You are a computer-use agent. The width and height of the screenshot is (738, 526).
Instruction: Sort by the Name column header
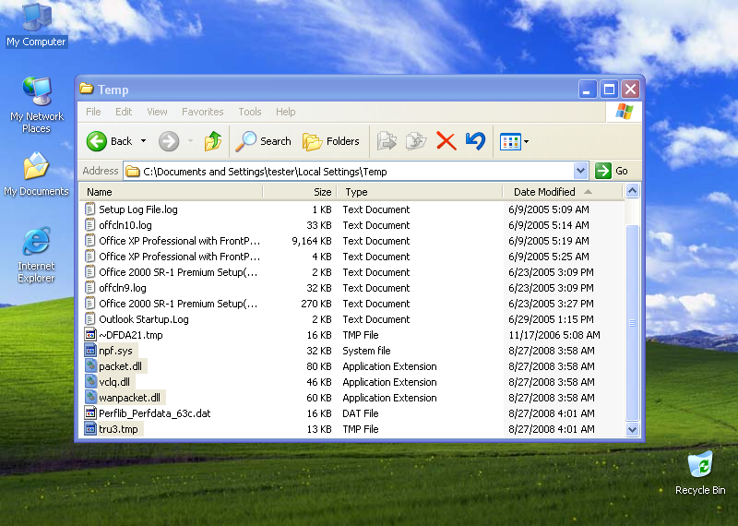point(171,192)
